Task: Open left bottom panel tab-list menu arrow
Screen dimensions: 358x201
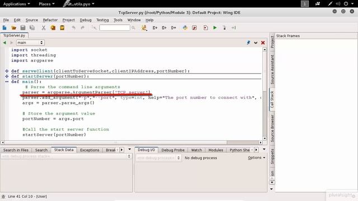Action: (129, 150)
